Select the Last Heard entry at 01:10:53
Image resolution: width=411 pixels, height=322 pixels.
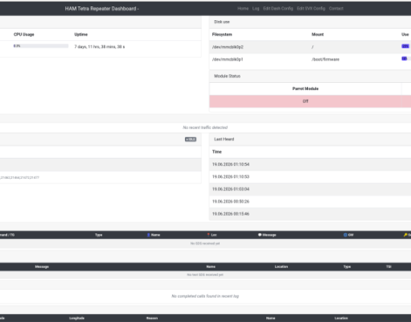(x=231, y=177)
